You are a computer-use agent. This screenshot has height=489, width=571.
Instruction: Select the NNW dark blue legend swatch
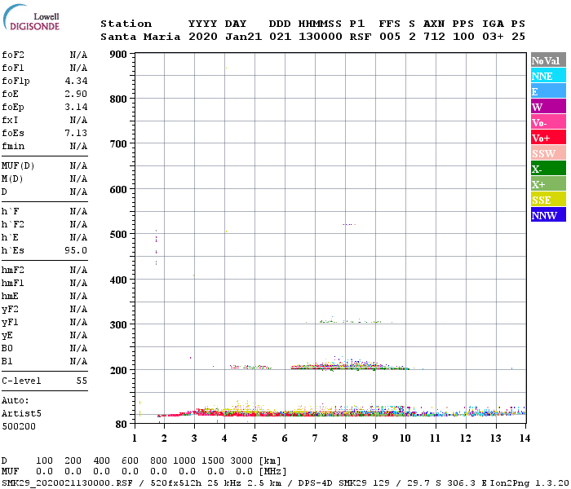click(x=548, y=215)
